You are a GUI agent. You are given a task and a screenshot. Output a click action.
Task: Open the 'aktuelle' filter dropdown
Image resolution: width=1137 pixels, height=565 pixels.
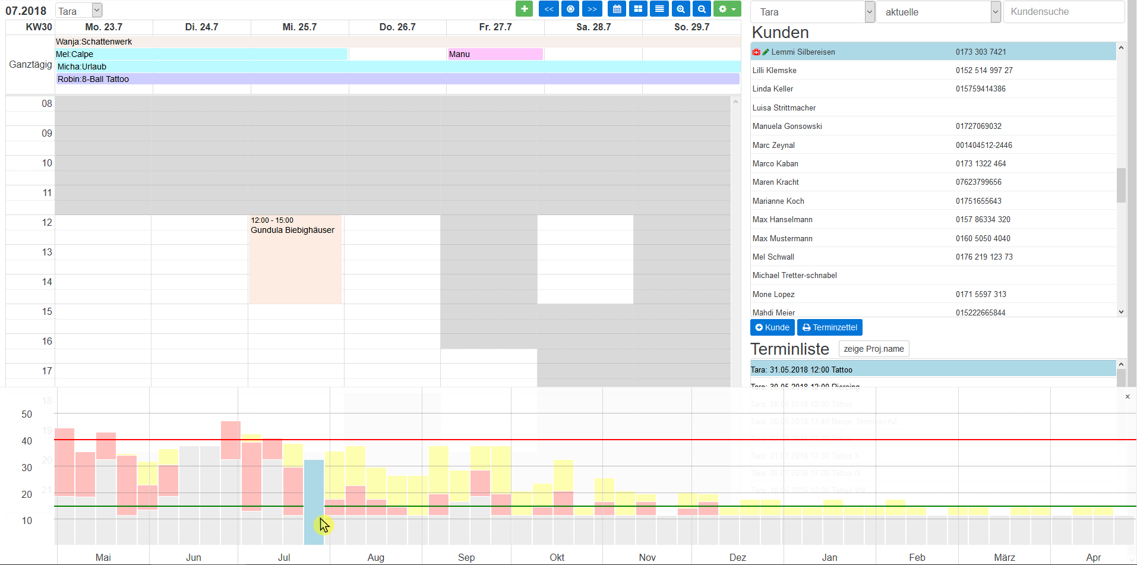939,12
